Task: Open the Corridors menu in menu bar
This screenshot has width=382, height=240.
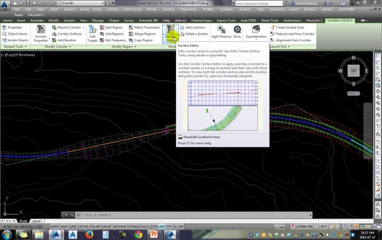Action: tap(226, 9)
